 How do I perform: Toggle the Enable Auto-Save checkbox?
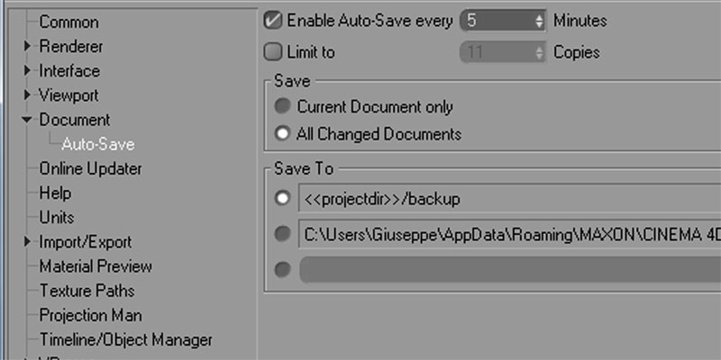(x=273, y=21)
